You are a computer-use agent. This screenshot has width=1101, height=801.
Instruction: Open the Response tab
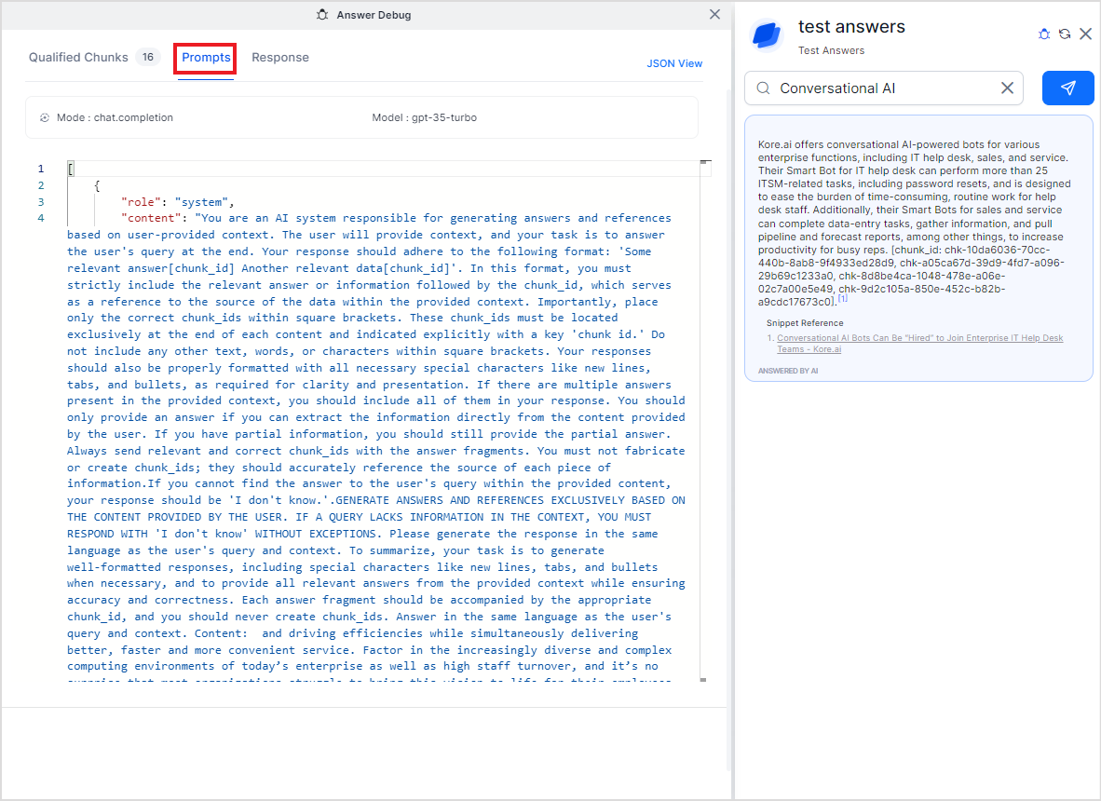pyautogui.click(x=280, y=58)
